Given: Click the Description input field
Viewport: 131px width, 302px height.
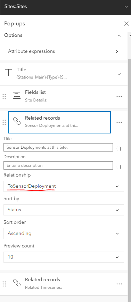Looking at the screenshot, I should pos(58,165).
